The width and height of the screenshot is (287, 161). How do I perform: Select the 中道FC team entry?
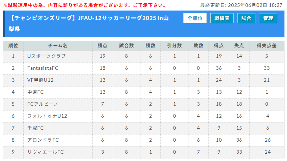[35, 92]
